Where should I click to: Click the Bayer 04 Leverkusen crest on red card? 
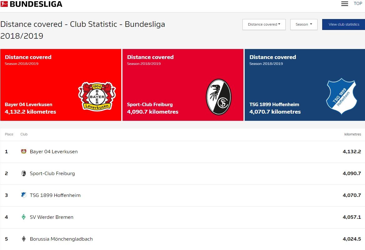[x=97, y=97]
